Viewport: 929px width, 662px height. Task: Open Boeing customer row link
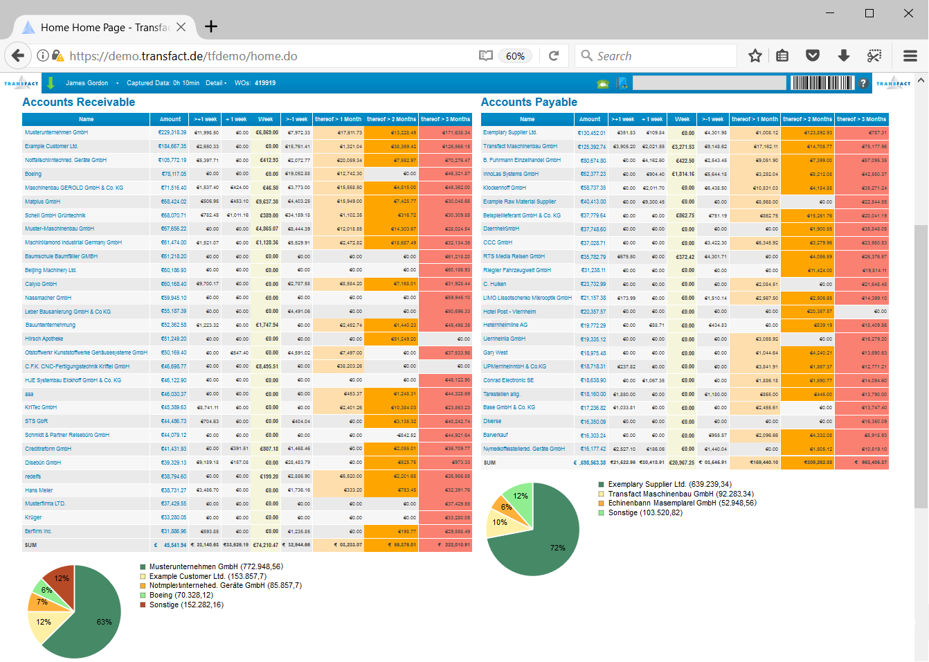coord(33,174)
